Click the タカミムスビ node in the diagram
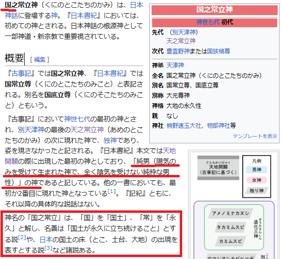Image resolution: width=282 pixels, height=259 pixels. coord(230,227)
